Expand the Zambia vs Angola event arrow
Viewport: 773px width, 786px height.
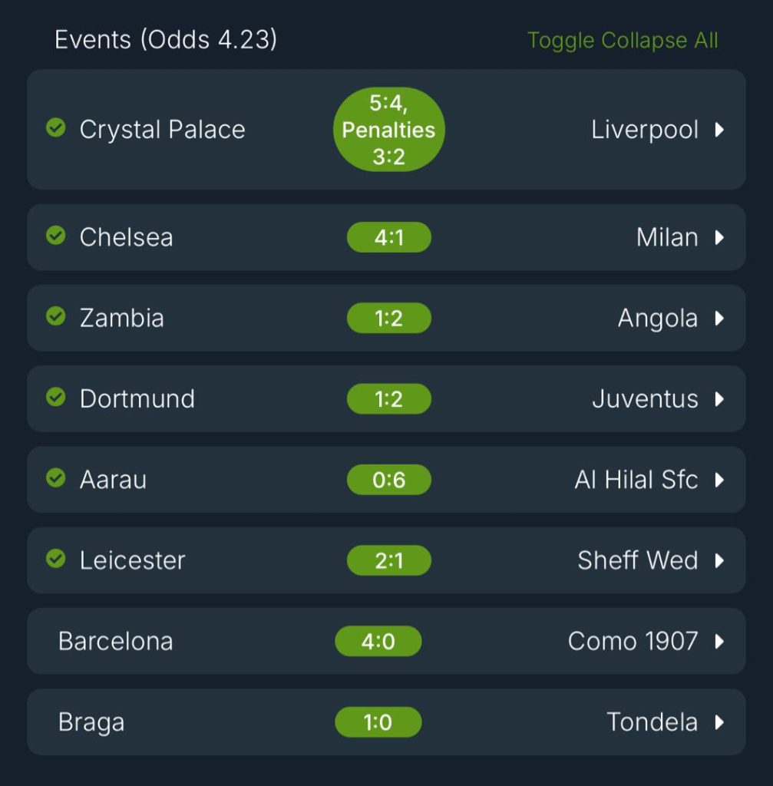pyautogui.click(x=719, y=318)
